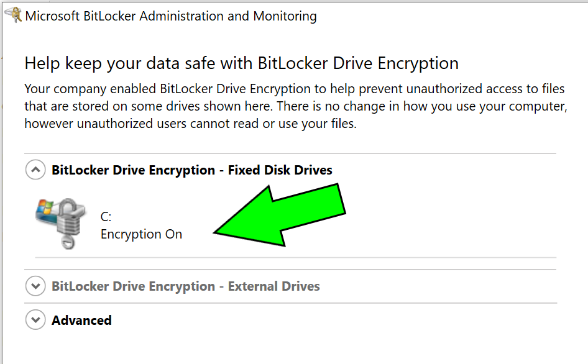
Task: Click the Windows flag logo on drive icon
Action: 45,208
